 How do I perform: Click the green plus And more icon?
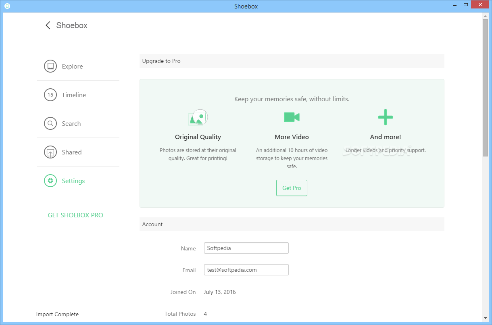coord(385,117)
